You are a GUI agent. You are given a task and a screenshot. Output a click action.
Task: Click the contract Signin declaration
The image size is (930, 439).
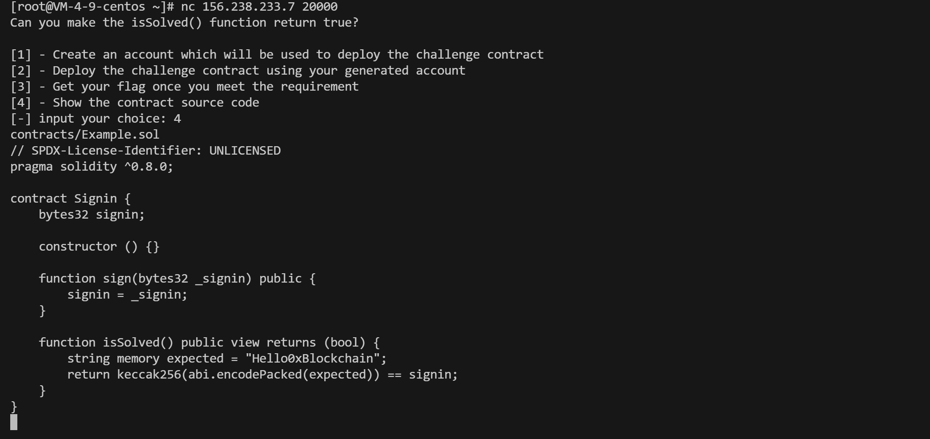(x=71, y=199)
